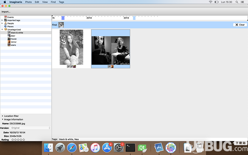The width and height of the screenshot is (248, 155).
Task: Open the Find menu
Action: coord(53,2)
